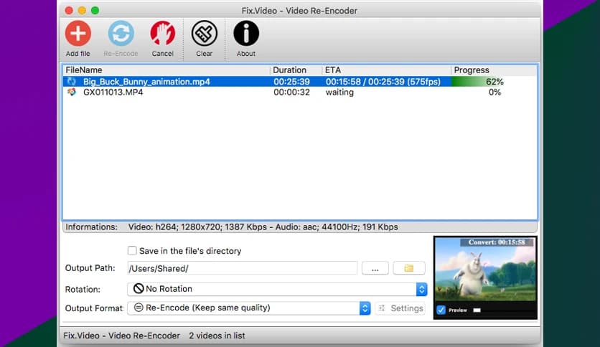Click the 00:00:32 duration value

point(291,92)
